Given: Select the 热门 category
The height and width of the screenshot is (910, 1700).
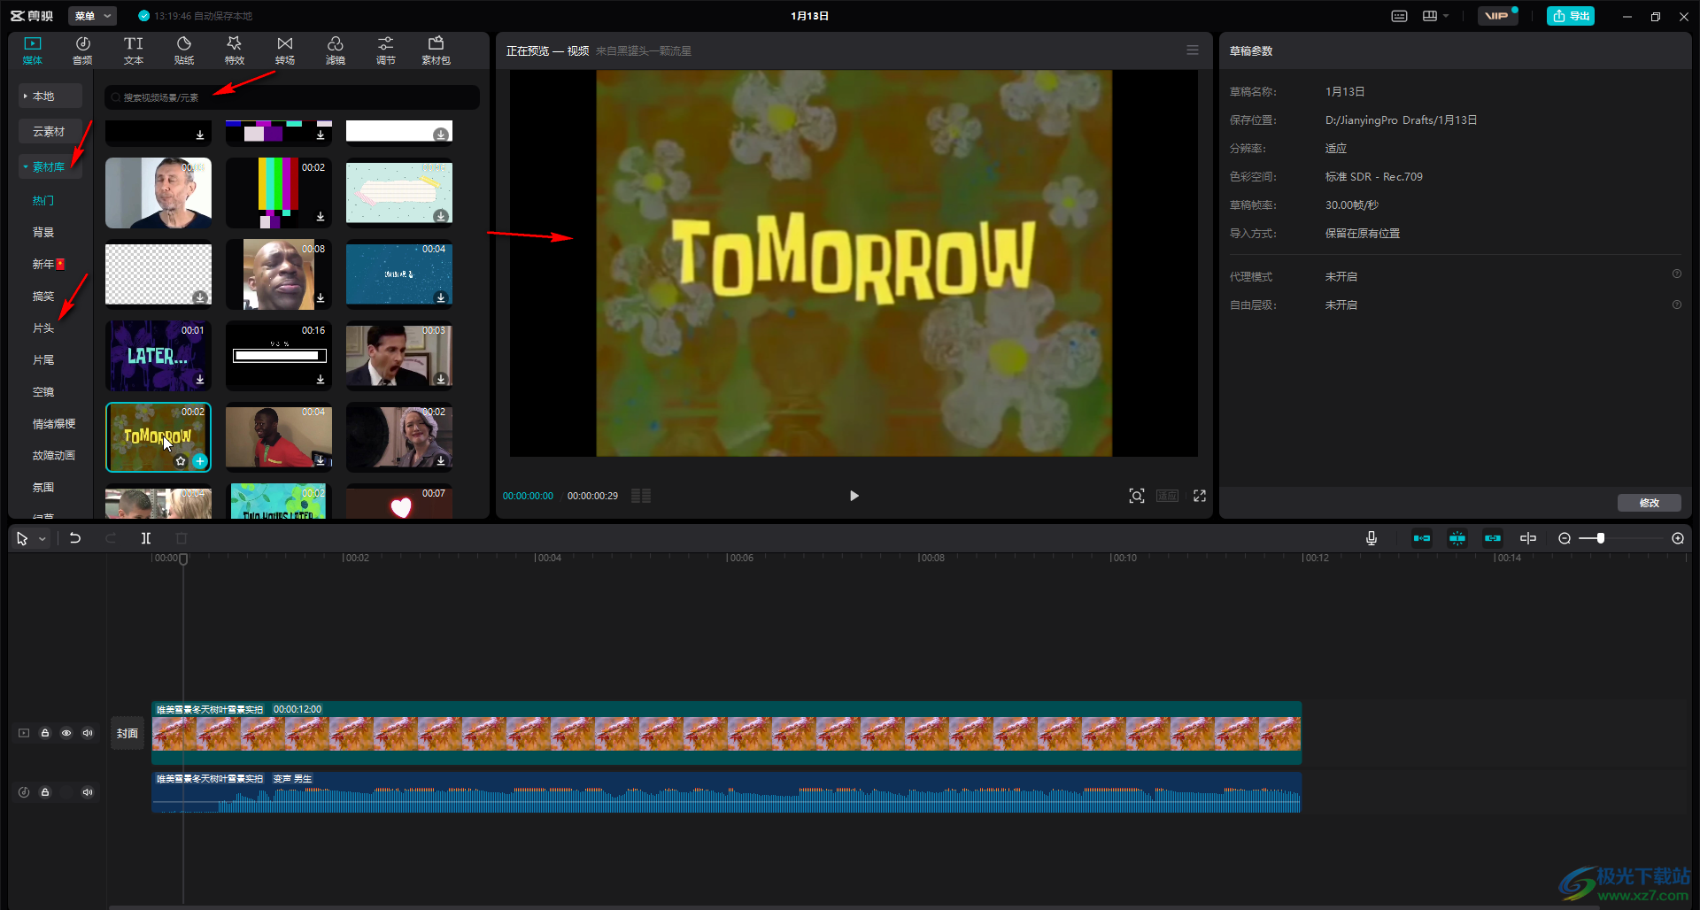Looking at the screenshot, I should tap(43, 200).
